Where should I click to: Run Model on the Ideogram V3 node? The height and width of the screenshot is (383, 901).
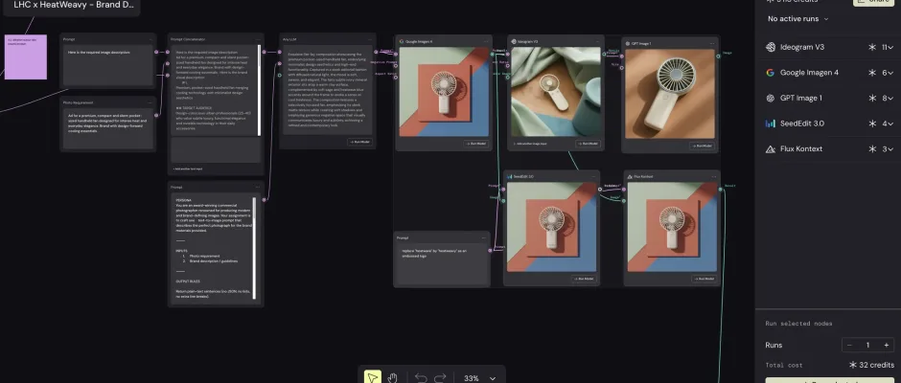click(x=589, y=144)
